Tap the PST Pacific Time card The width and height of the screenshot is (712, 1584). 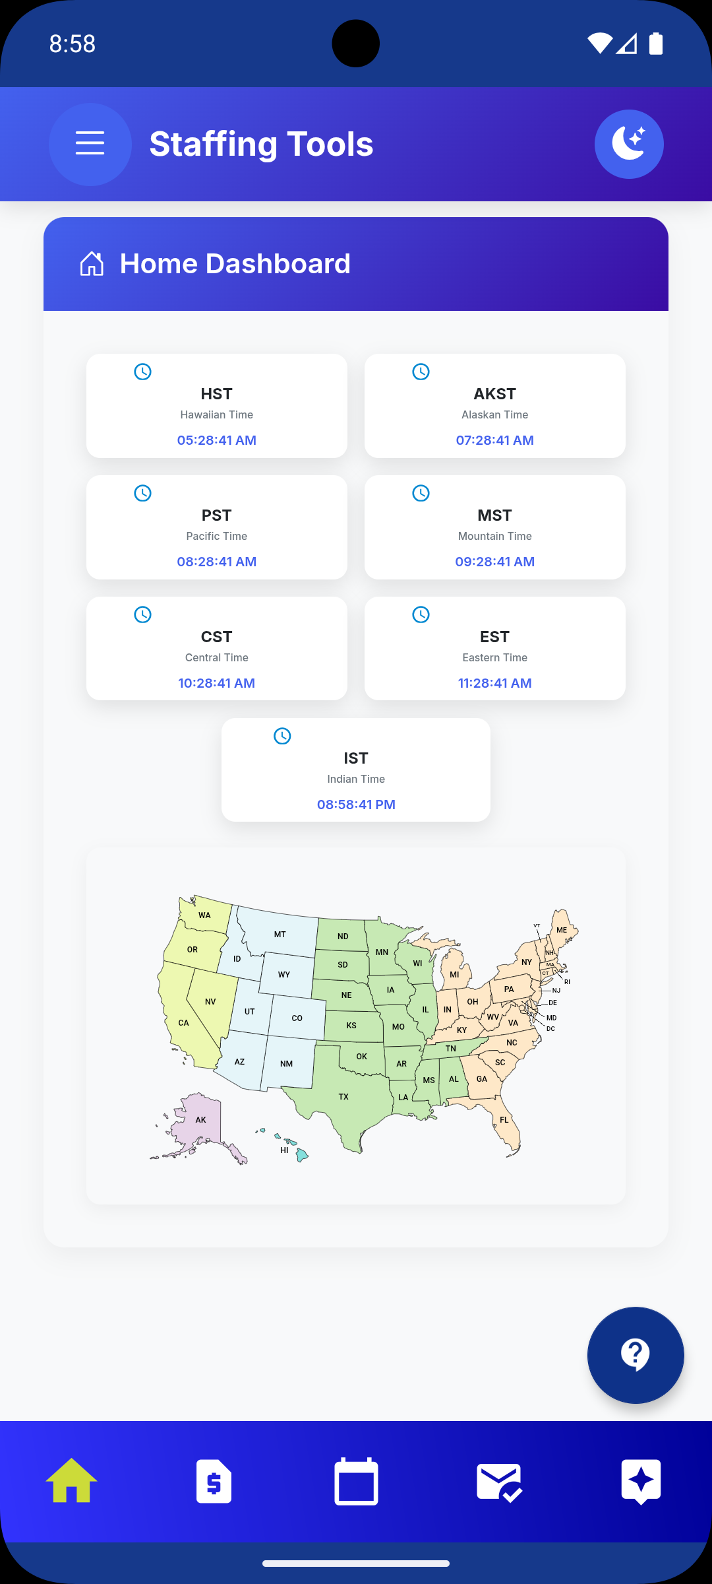pyautogui.click(x=217, y=527)
